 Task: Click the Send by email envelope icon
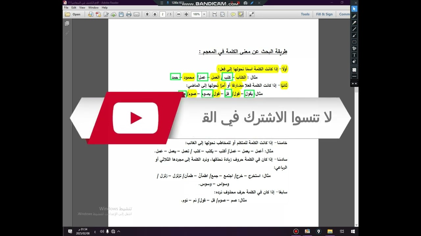pos(136,14)
